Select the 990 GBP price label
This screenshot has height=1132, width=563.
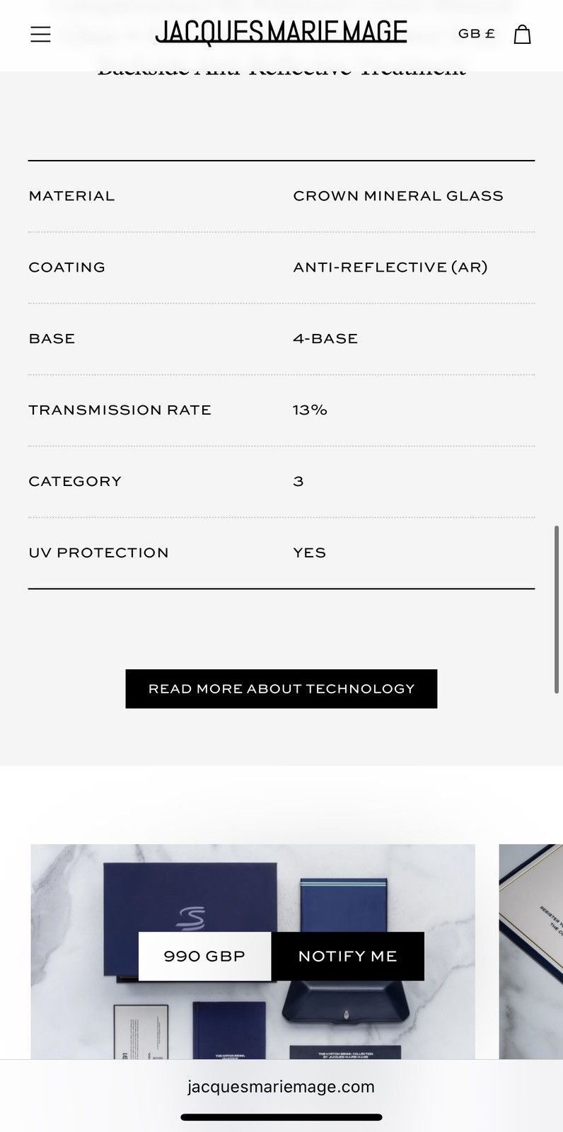pos(204,956)
